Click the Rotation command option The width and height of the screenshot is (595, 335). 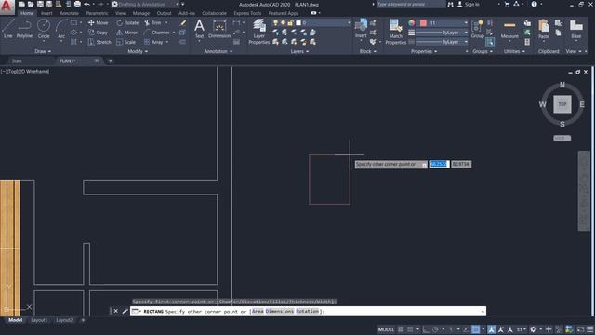[308, 311]
